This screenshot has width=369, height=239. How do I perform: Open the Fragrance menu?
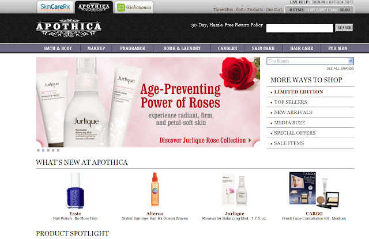[x=133, y=48]
